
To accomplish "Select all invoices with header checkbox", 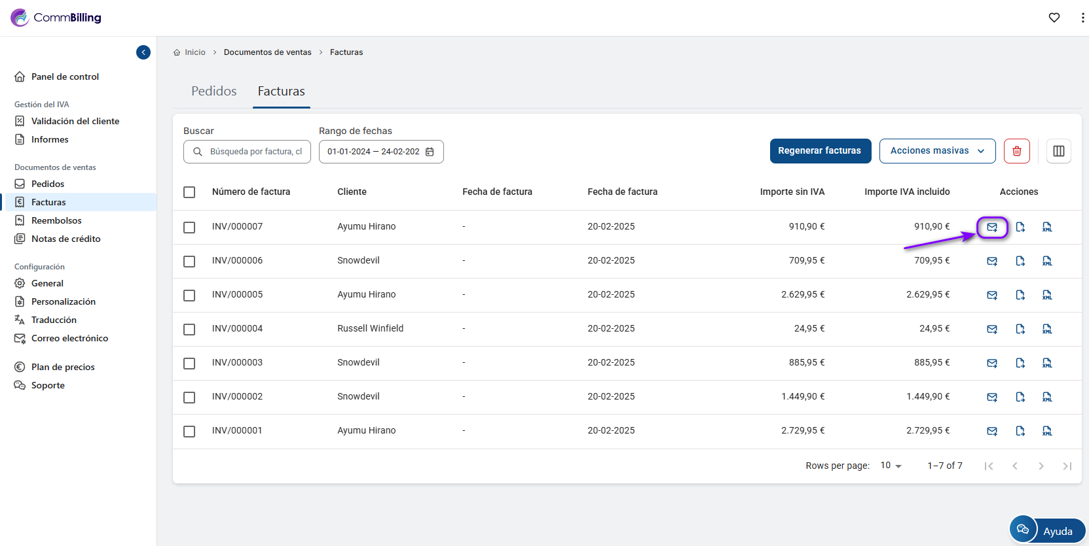I will [189, 192].
